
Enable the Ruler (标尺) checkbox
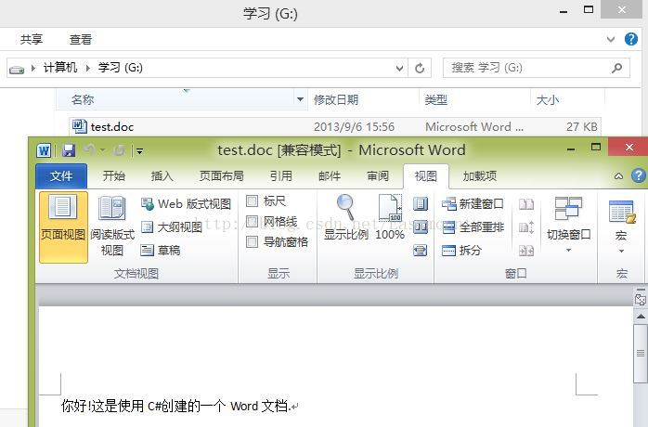[252, 201]
